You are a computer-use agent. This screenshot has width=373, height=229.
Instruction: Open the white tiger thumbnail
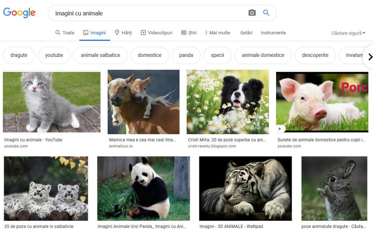click(x=245, y=189)
